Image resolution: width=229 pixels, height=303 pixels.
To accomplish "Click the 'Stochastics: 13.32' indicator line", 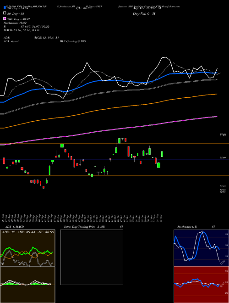I will tap(16, 23).
